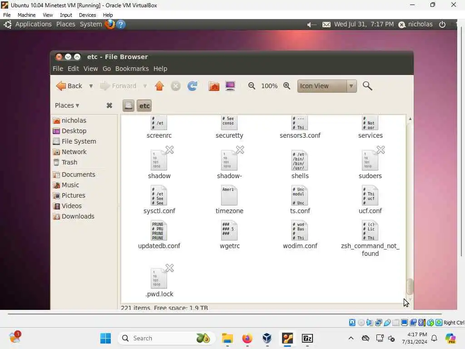
Task: Click the Reload refresh icon
Action: point(192,86)
